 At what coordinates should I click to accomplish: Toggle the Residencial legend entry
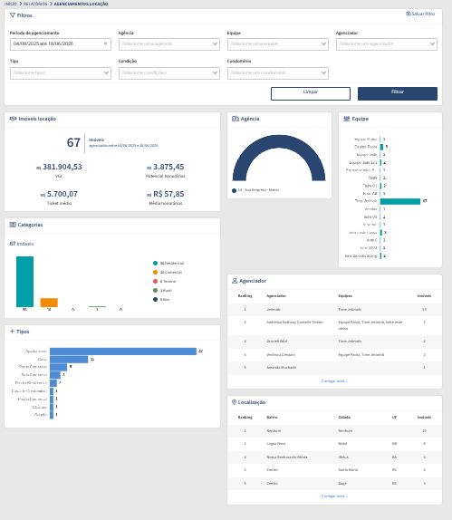coord(168,263)
